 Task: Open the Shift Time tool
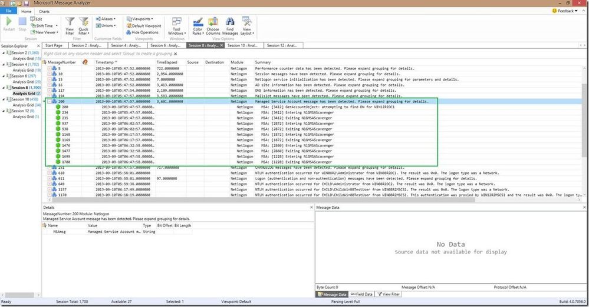(x=44, y=25)
